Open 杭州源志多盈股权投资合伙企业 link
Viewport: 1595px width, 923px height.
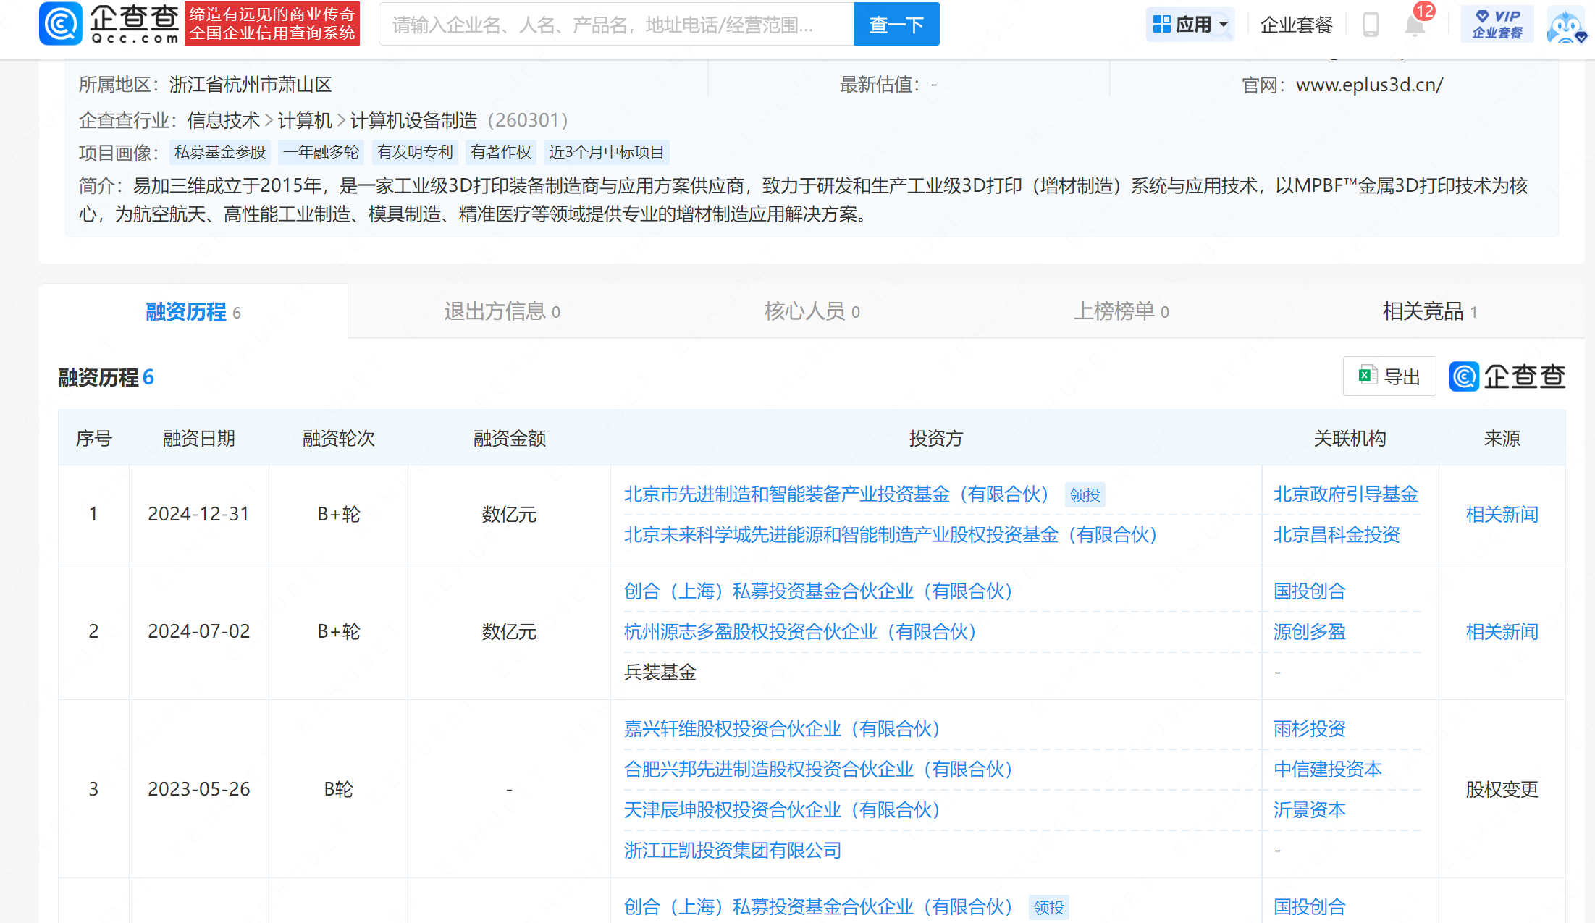(x=800, y=632)
